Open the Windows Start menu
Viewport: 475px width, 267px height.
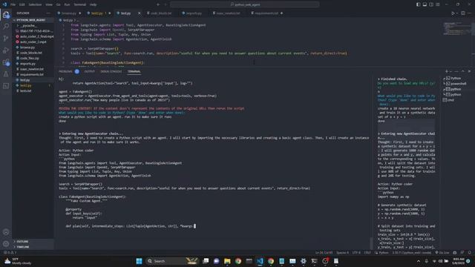139,261
